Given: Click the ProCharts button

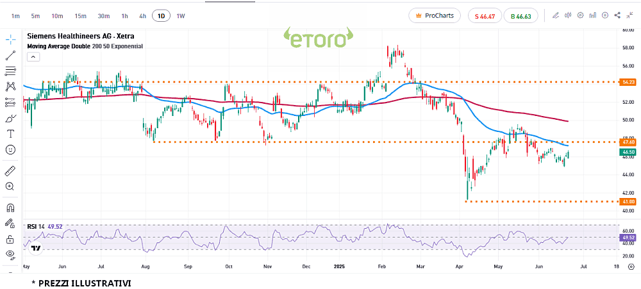Looking at the screenshot, I should point(433,15).
